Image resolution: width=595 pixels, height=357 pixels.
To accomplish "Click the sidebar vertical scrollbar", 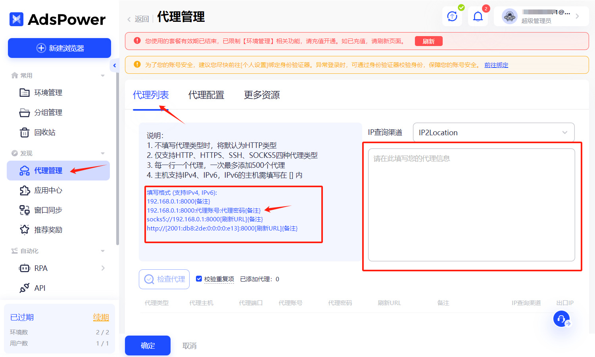I will [x=117, y=159].
